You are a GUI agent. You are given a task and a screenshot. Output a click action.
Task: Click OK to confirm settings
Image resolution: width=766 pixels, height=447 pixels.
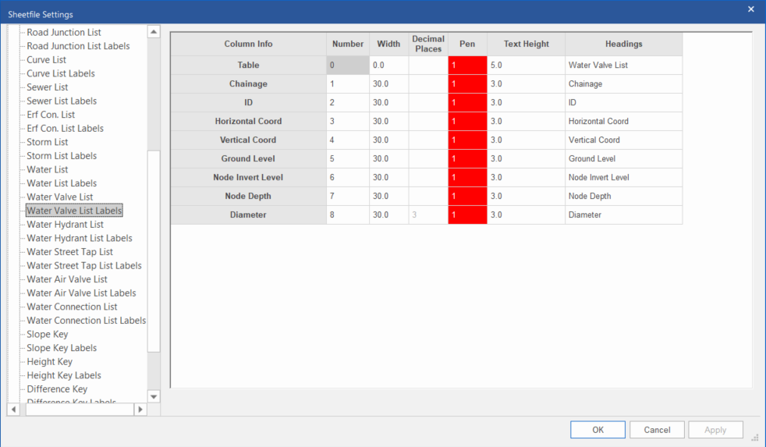[598, 430]
